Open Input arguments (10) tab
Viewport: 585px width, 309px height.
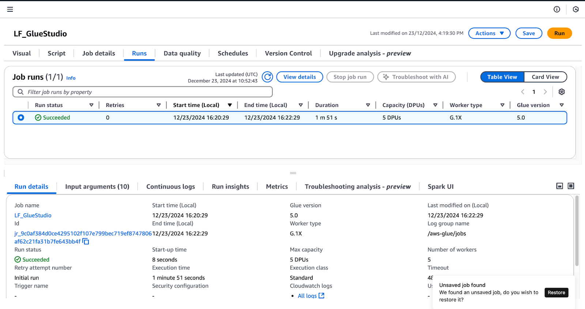97,187
